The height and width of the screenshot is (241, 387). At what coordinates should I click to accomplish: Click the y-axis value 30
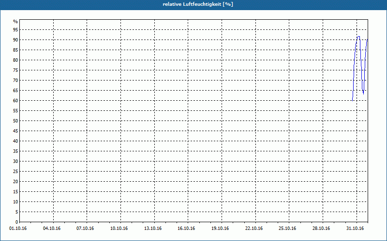coord(15,161)
